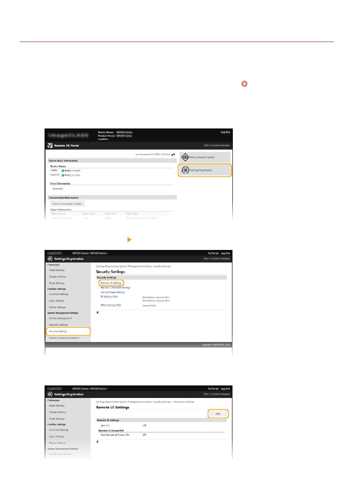The height and width of the screenshot is (504, 350).
Task: Click Mail to System Manager on Remote UI Settings page
Action: [217, 394]
